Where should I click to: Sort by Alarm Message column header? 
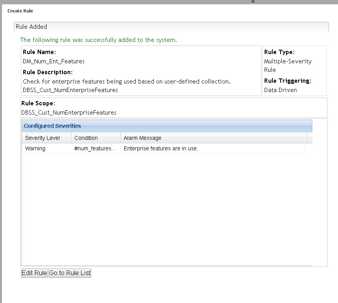tap(213, 138)
